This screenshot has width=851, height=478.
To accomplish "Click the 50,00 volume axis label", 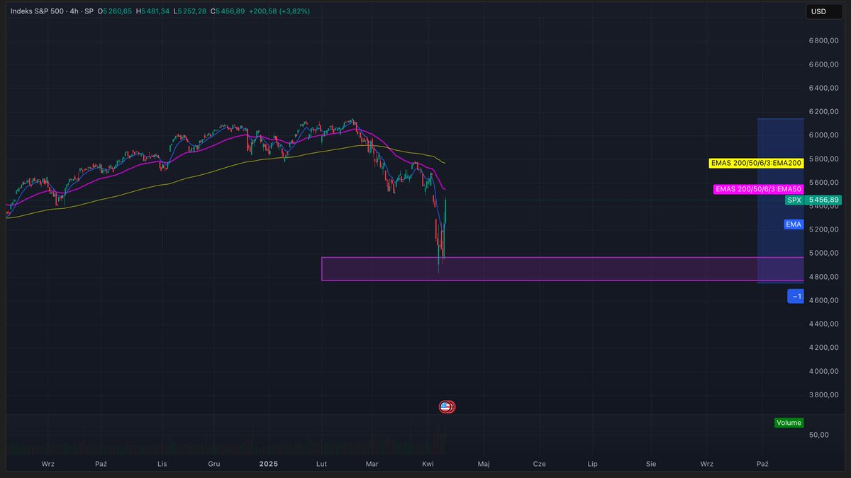I will (x=819, y=436).
